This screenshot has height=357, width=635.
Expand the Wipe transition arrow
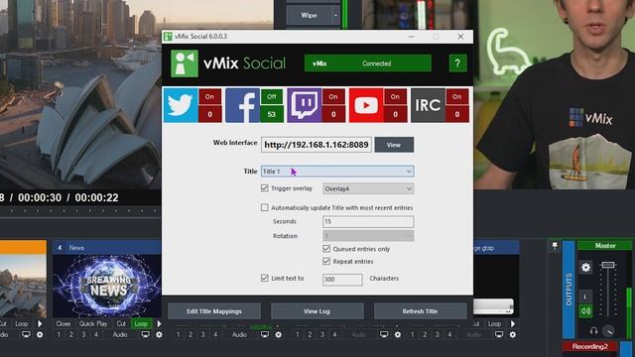point(335,16)
